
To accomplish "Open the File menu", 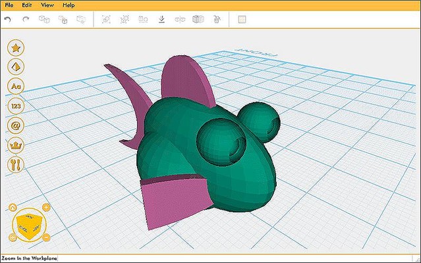I will tap(9, 5).
